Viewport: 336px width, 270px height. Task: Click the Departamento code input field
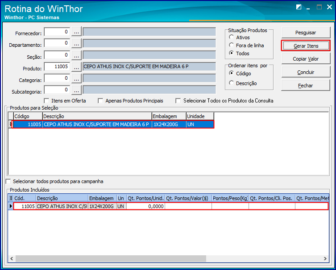click(57, 43)
